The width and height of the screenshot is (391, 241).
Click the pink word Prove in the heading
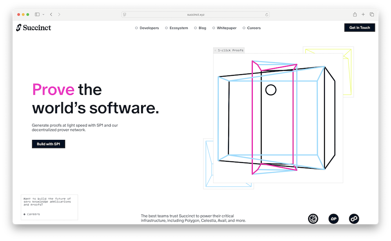pyautogui.click(x=53, y=89)
